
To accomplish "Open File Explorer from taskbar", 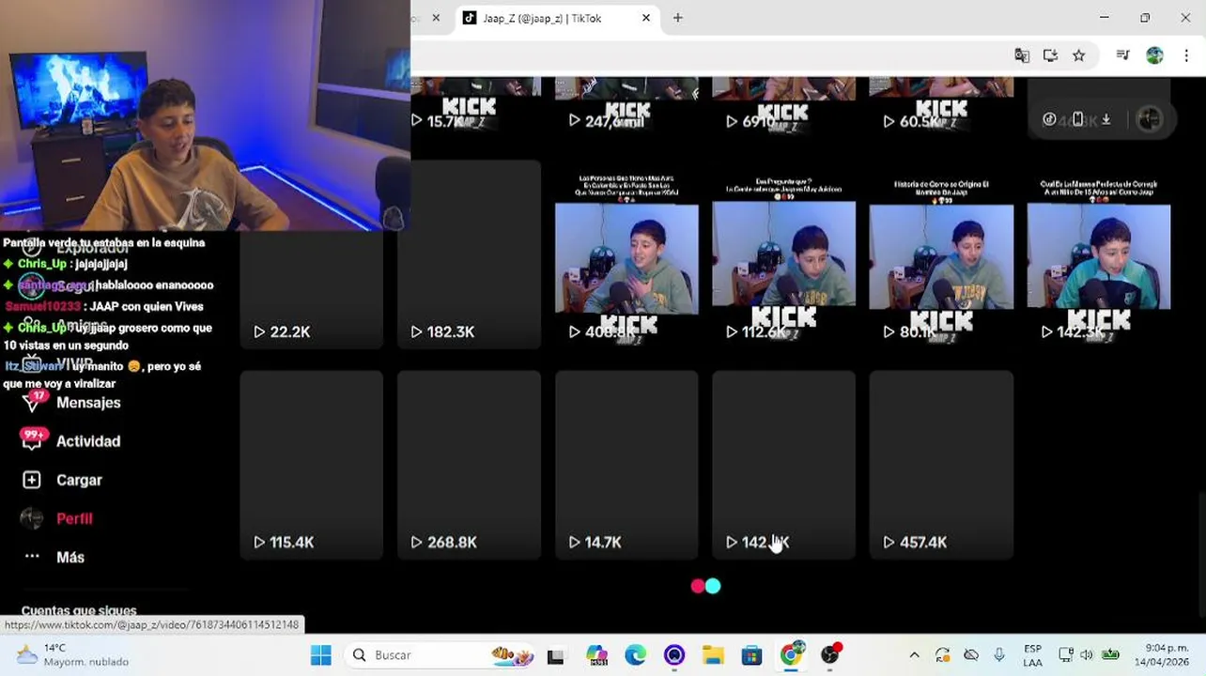I will pyautogui.click(x=713, y=655).
